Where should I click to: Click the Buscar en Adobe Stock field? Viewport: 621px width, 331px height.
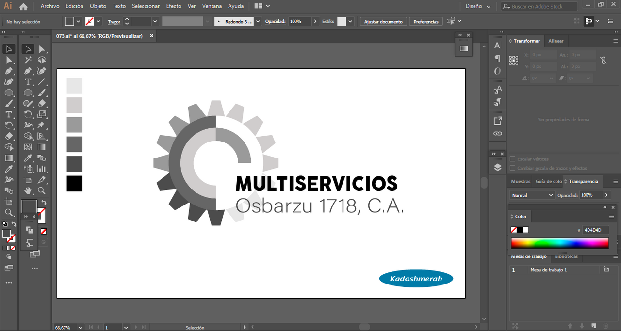point(539,6)
